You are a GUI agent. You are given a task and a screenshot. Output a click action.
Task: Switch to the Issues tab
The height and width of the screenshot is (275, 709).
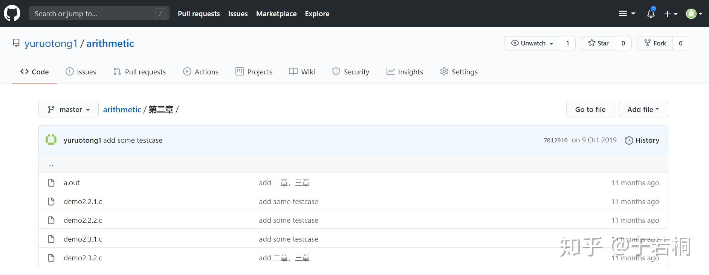coord(81,72)
